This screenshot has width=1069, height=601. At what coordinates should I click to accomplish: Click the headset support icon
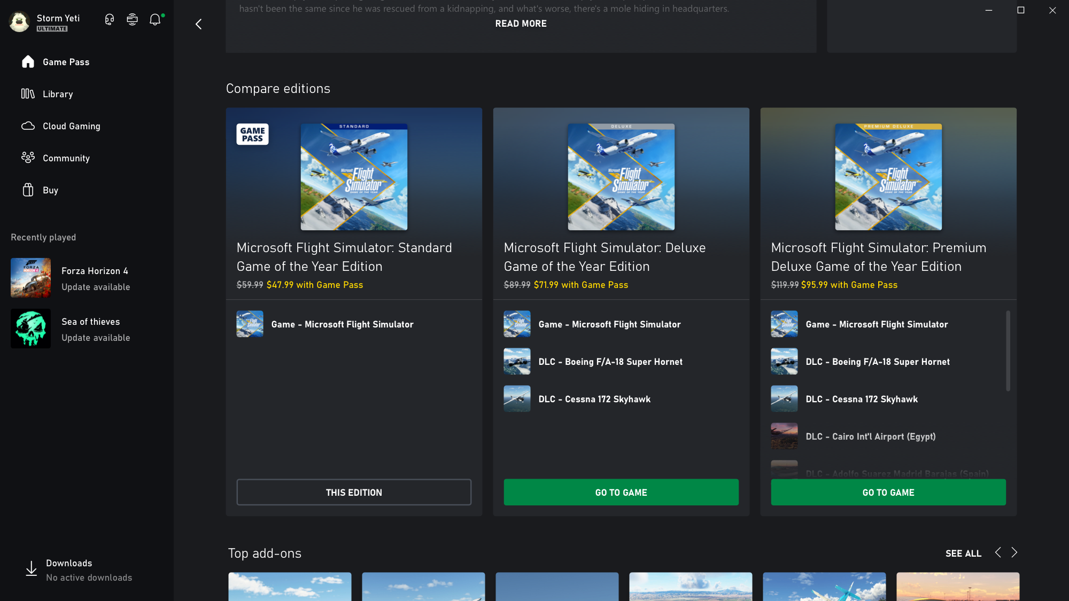pyautogui.click(x=110, y=20)
